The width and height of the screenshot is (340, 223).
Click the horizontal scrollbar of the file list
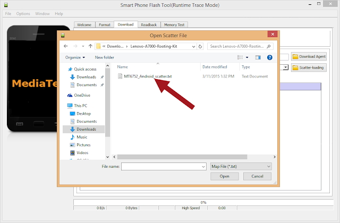click(182, 157)
